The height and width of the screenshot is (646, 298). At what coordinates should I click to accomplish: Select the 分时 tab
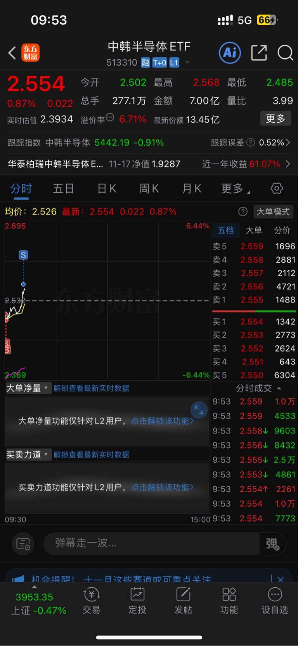tap(21, 189)
